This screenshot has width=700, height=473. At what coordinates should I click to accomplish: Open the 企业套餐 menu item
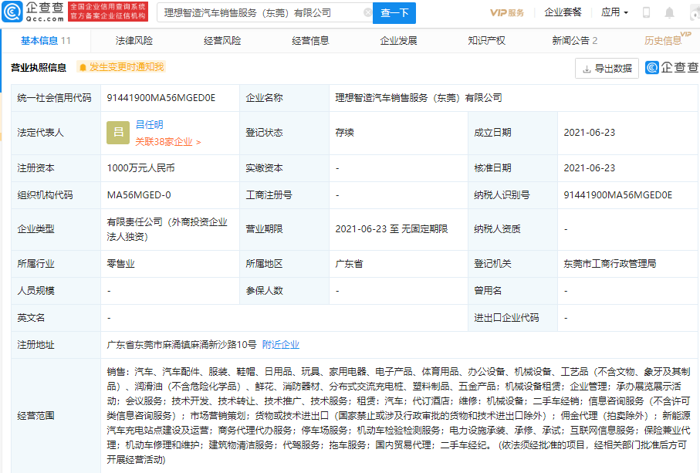coord(565,12)
